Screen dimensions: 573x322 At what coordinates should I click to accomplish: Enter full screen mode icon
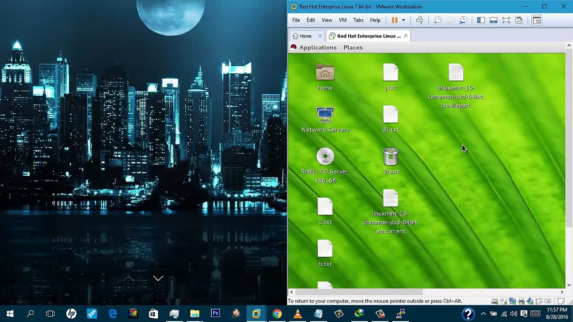pos(506,20)
